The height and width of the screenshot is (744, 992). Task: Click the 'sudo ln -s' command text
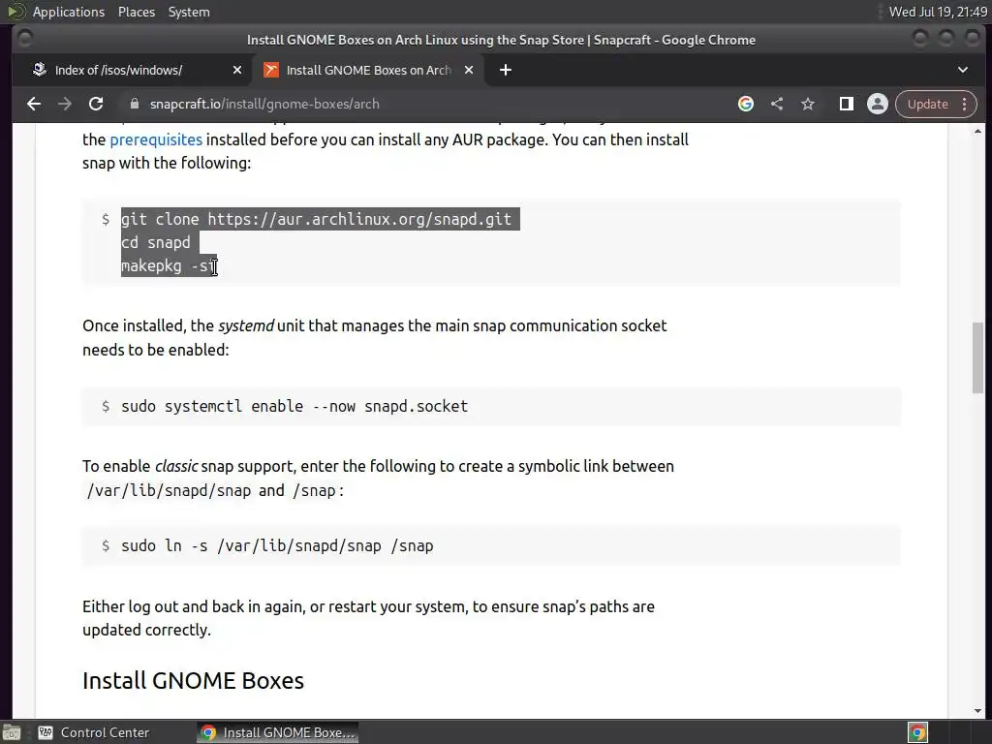(277, 546)
